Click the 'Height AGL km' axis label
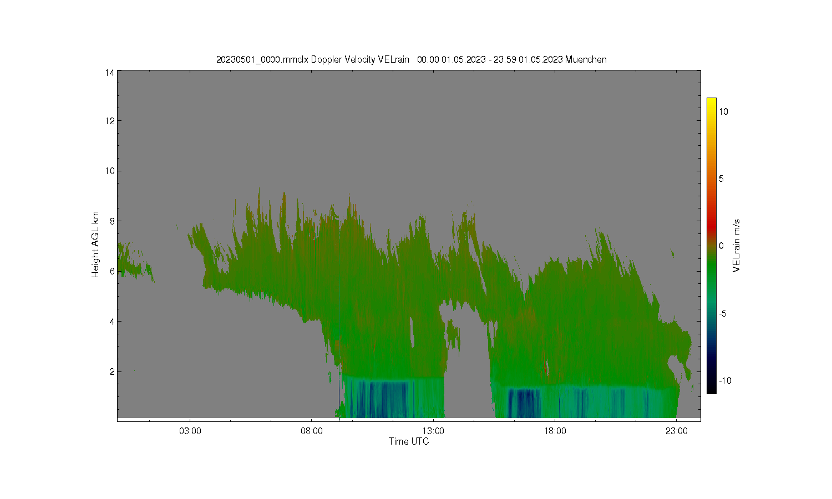Image resolution: width=832 pixels, height=499 pixels. point(95,245)
